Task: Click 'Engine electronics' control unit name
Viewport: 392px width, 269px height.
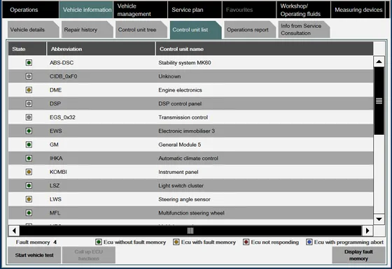Action: click(181, 90)
